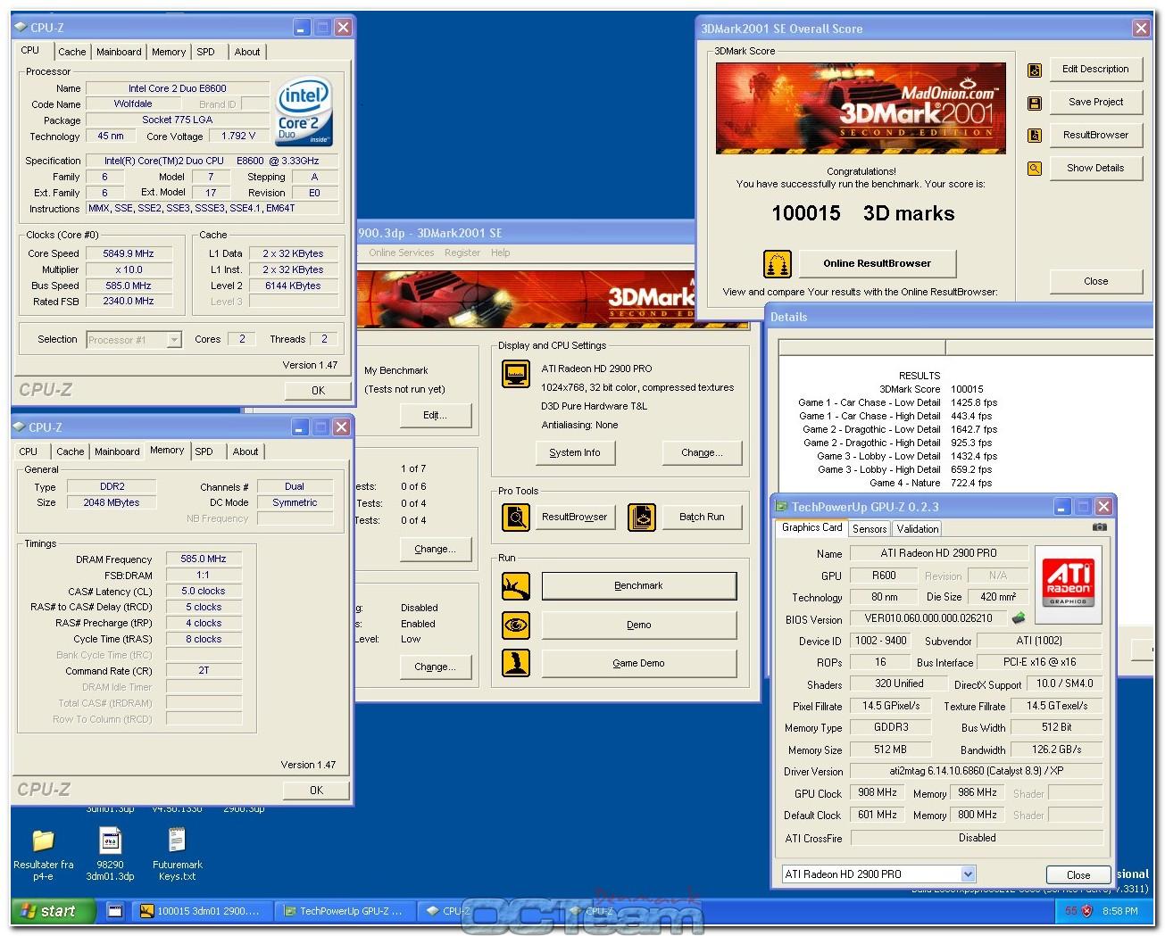This screenshot has height=936, width=1165.
Task: Click the Show Details button
Action: (x=1095, y=168)
